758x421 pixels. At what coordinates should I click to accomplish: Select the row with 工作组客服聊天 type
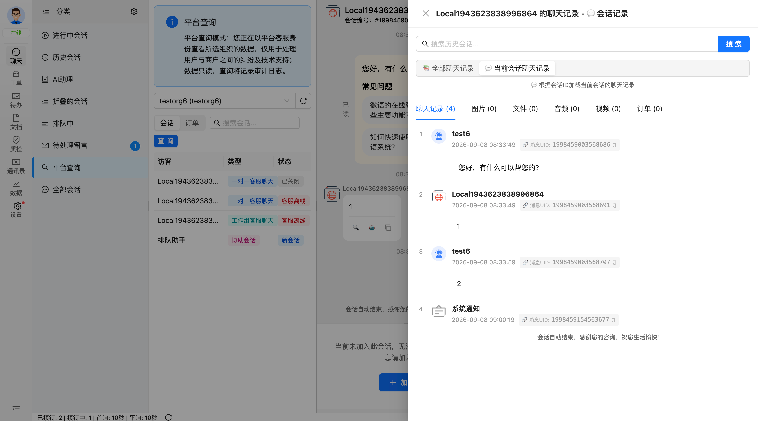[232, 221]
